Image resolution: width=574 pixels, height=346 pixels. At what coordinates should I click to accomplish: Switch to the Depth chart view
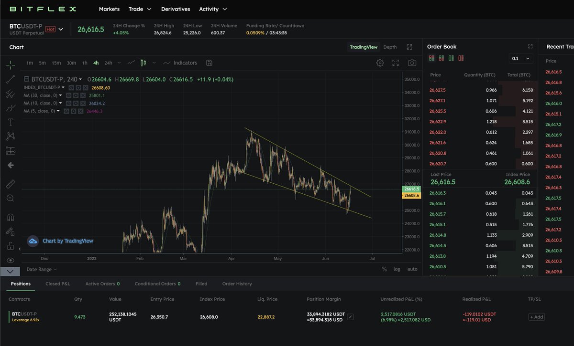390,47
